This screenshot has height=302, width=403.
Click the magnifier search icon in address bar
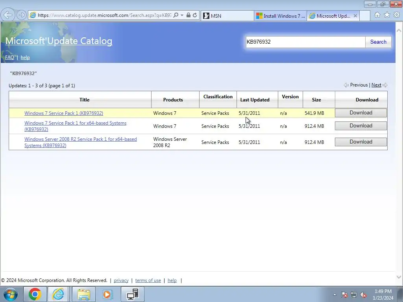[x=176, y=15]
